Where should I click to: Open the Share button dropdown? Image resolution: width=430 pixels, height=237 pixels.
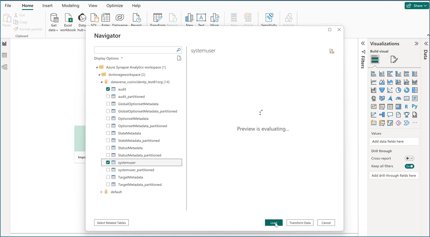[x=417, y=6]
